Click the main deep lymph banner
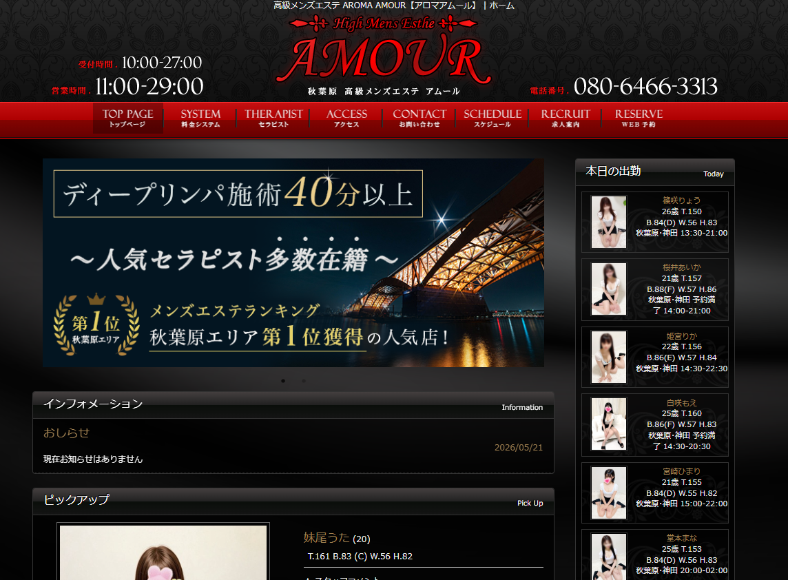The width and height of the screenshot is (788, 580). tap(293, 263)
